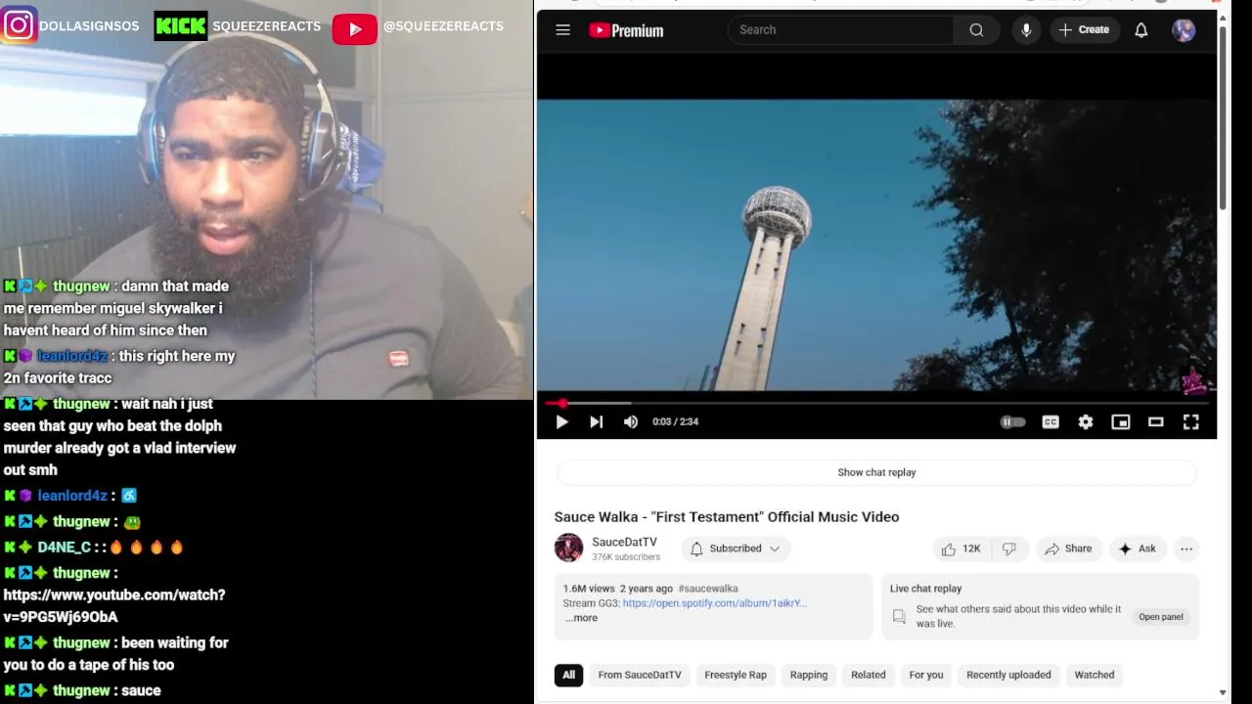
Task: Dislike the video with thumbs down
Action: (1009, 550)
